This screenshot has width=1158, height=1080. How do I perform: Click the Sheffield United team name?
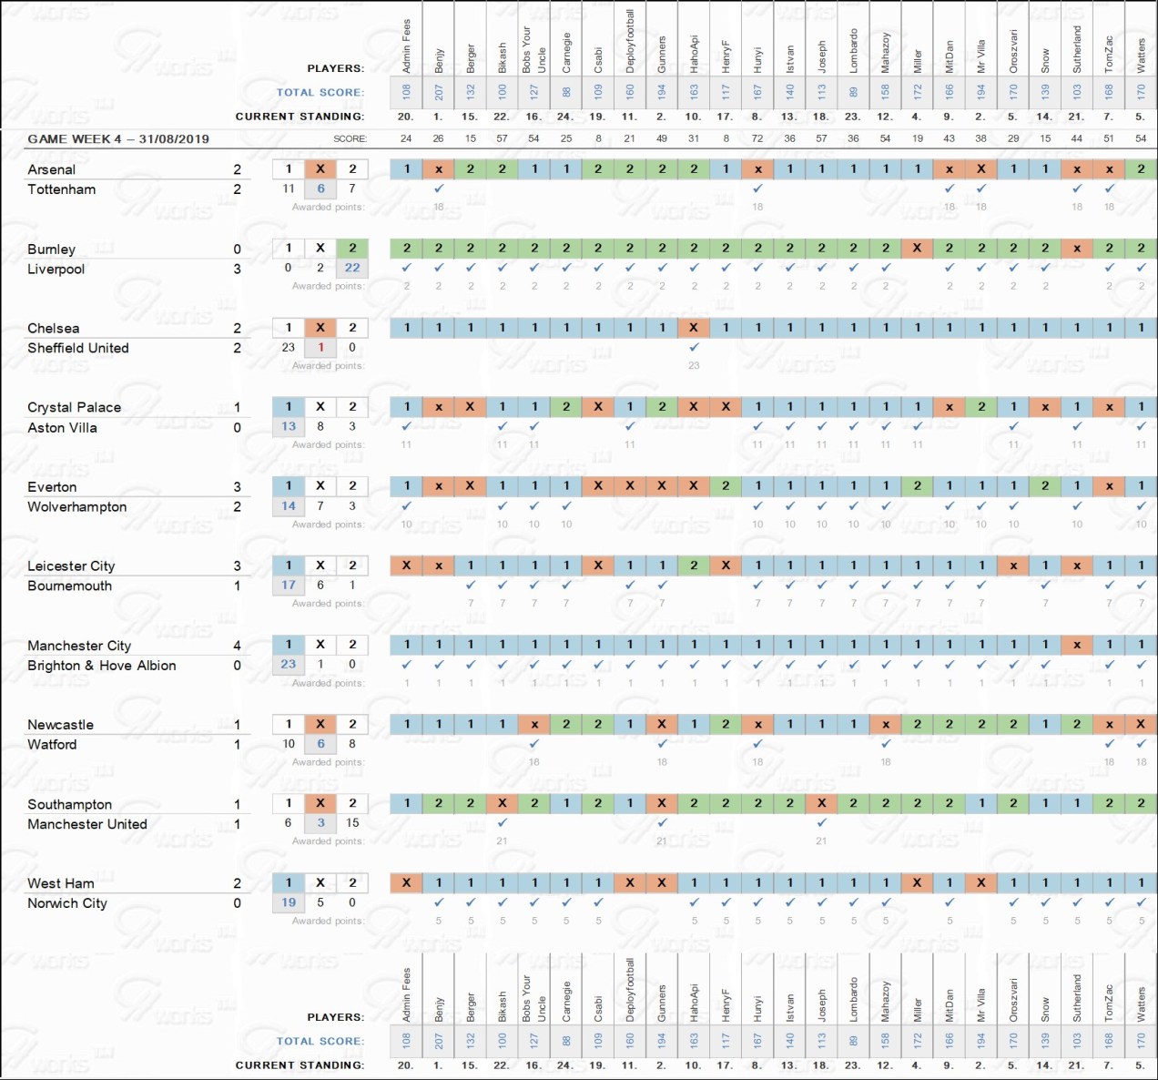[x=78, y=348]
